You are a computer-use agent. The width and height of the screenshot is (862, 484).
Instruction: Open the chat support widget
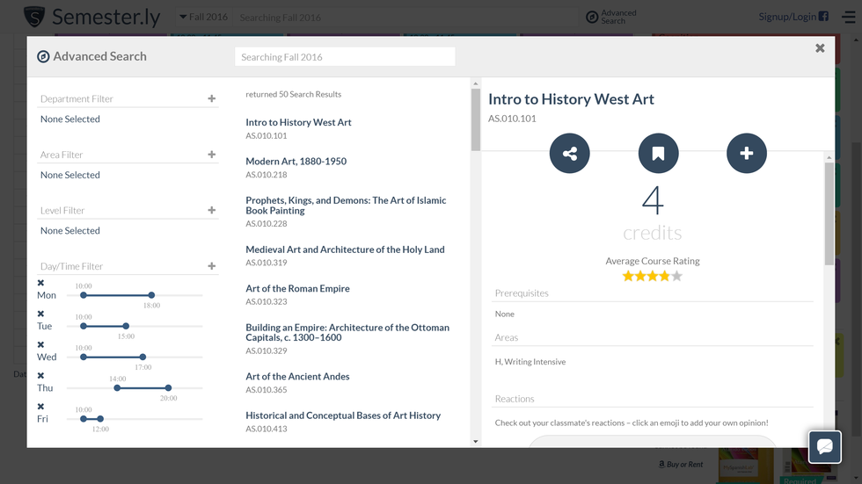[x=824, y=446]
